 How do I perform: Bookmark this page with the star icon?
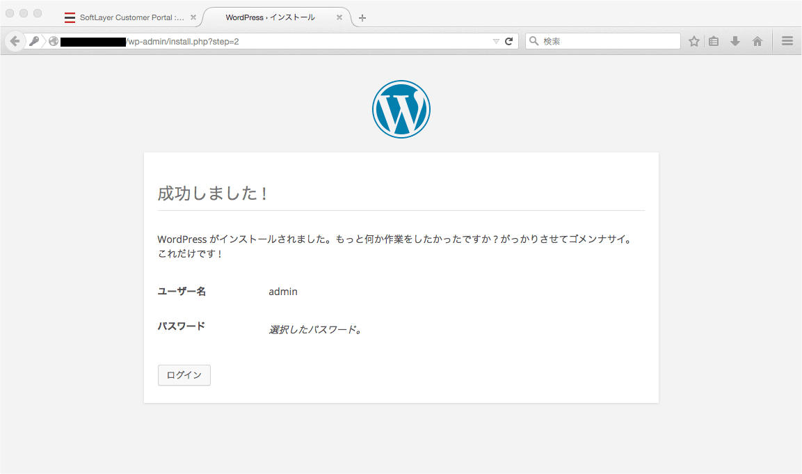[693, 42]
